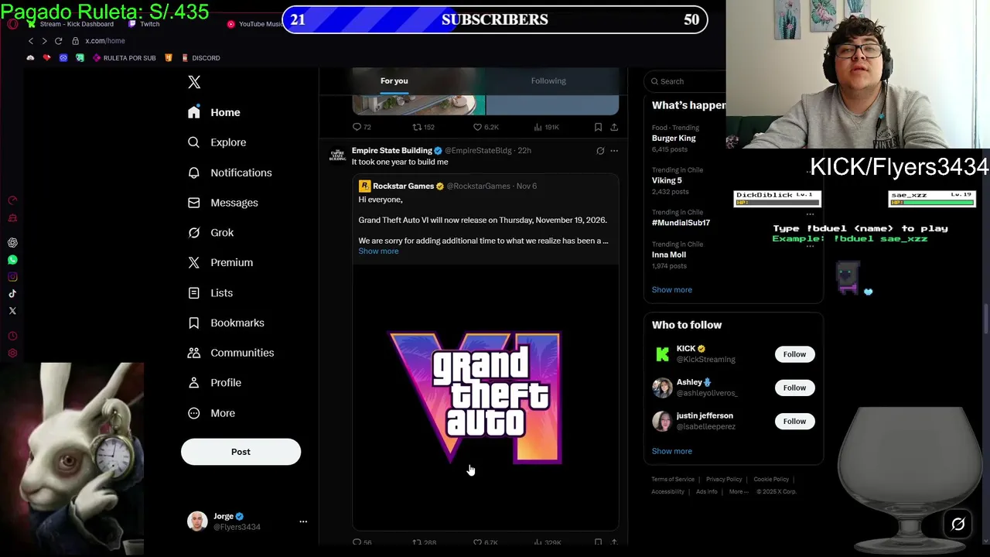990x557 pixels.
Task: Open Home from X navigation
Action: 214,112
